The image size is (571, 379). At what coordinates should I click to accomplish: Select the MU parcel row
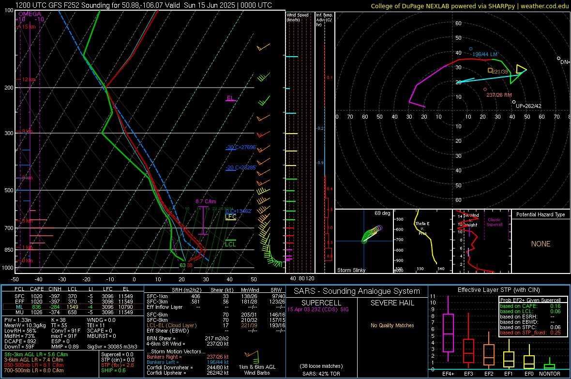[73, 312]
